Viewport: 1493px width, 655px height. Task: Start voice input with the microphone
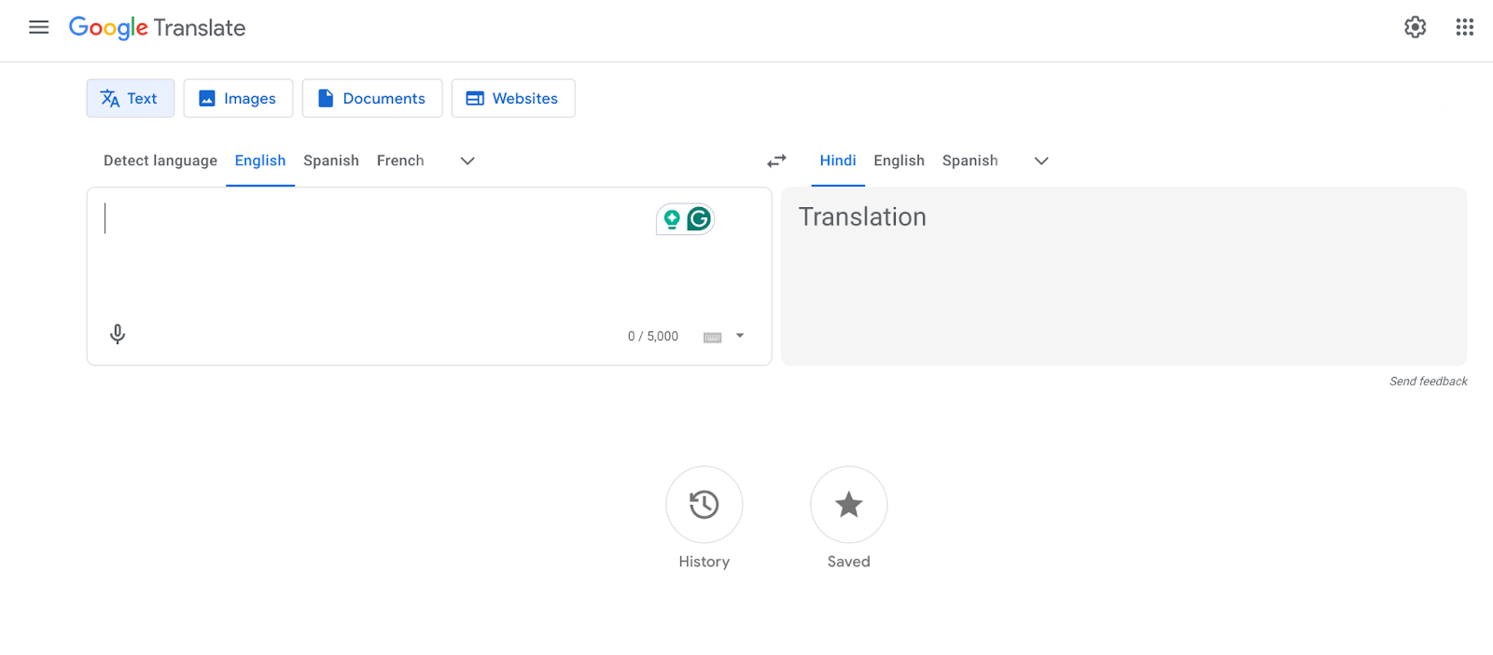pos(118,334)
